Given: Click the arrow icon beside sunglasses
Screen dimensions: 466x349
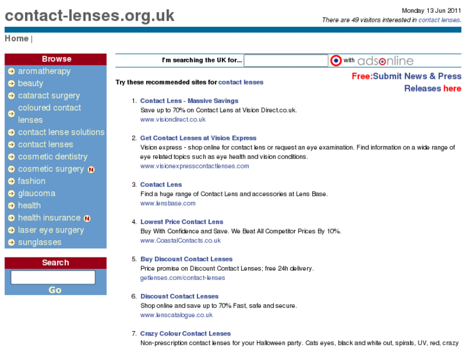Looking at the screenshot, I should [x=12, y=242].
